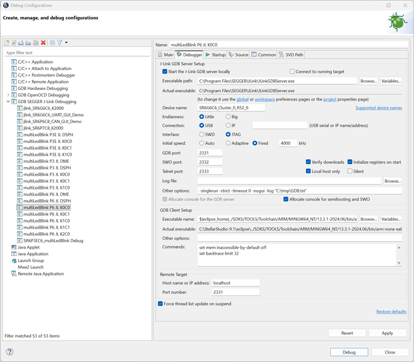The image size is (414, 362).
Task: Click Browse next to Log file
Action: pyautogui.click(x=393, y=181)
